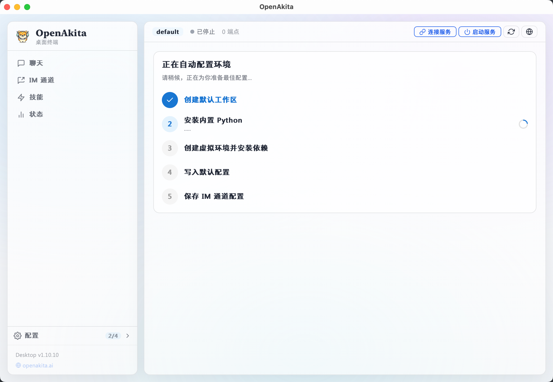Click the 连接服务 button

click(435, 32)
